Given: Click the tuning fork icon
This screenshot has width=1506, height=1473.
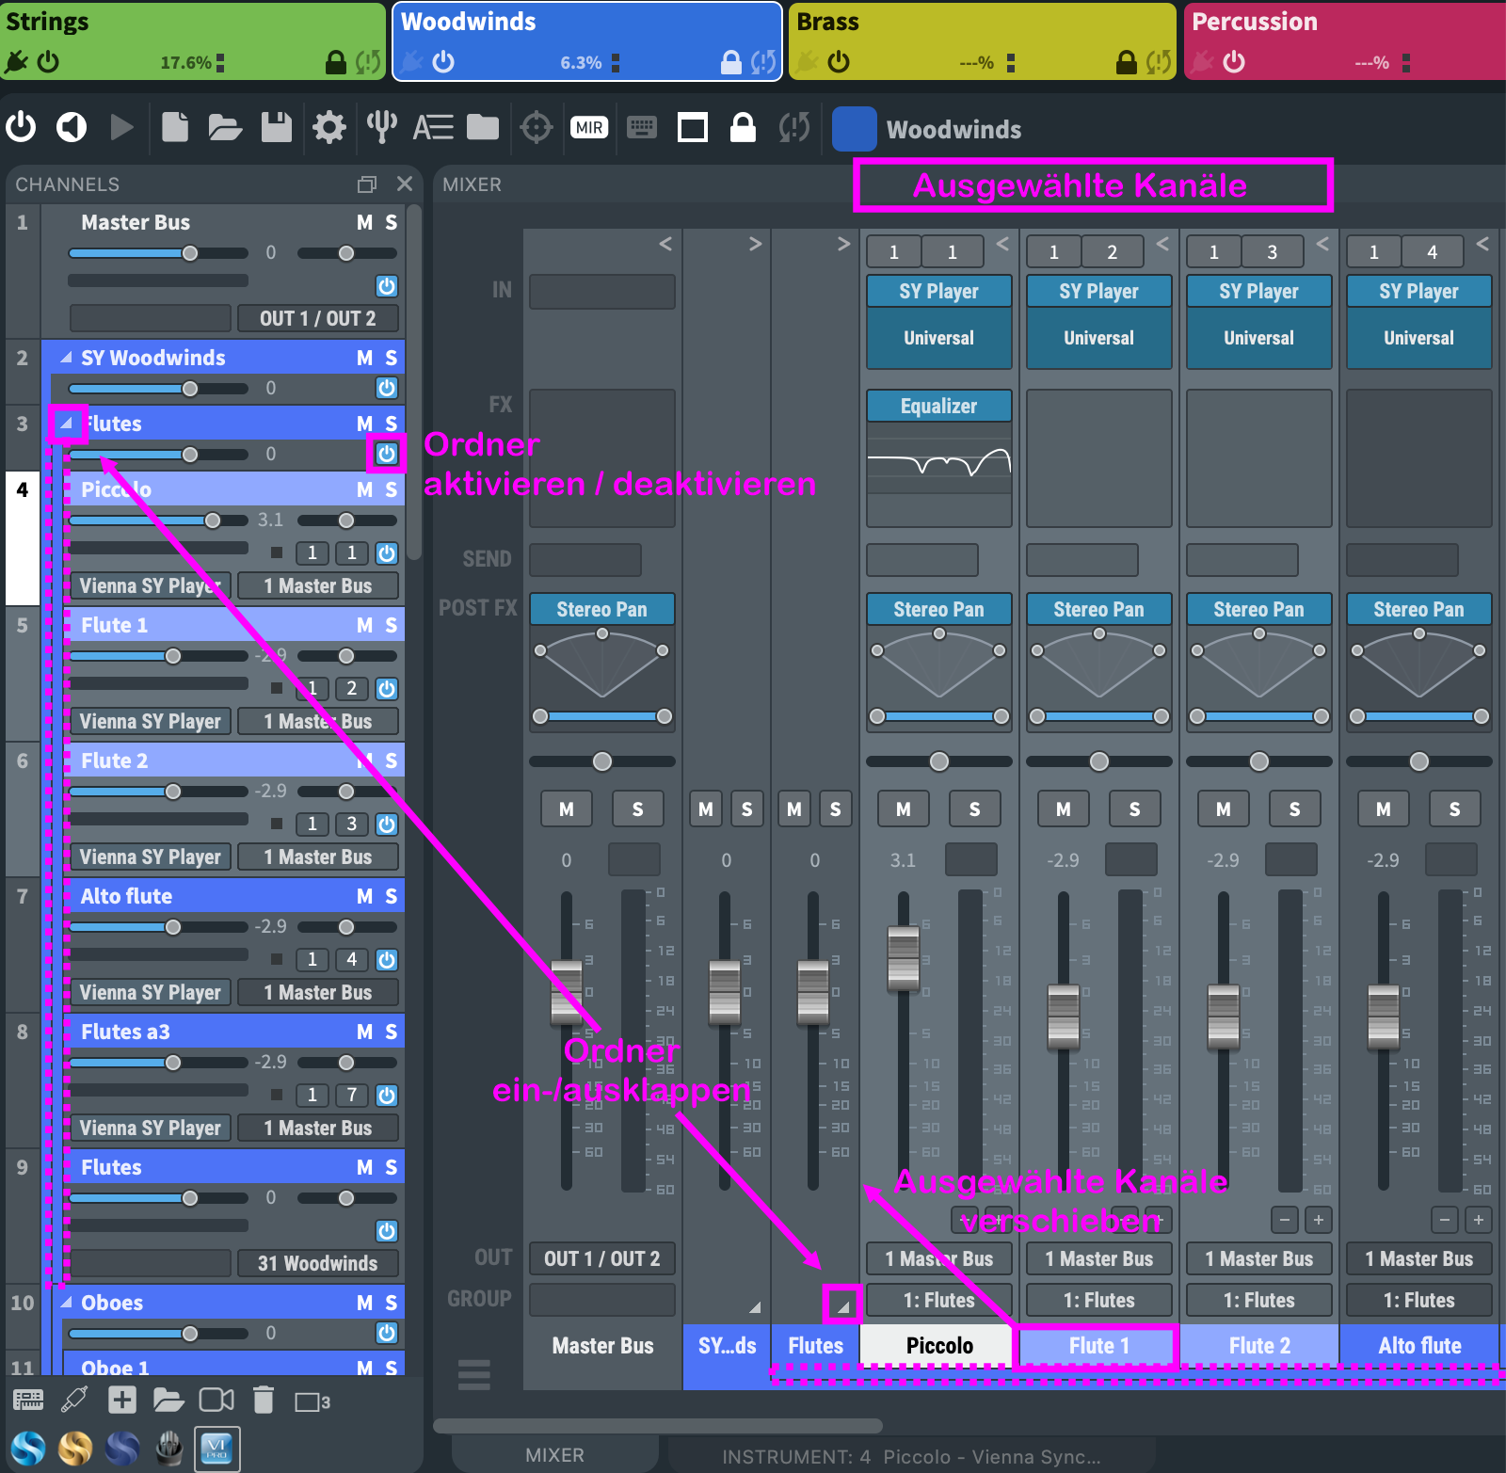Looking at the screenshot, I should click(381, 127).
